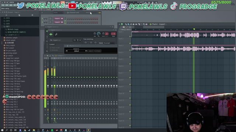This screenshot has width=236, height=132.
Task: Toggle Keep on disk checkbox in sampler
Action: coord(51,48)
